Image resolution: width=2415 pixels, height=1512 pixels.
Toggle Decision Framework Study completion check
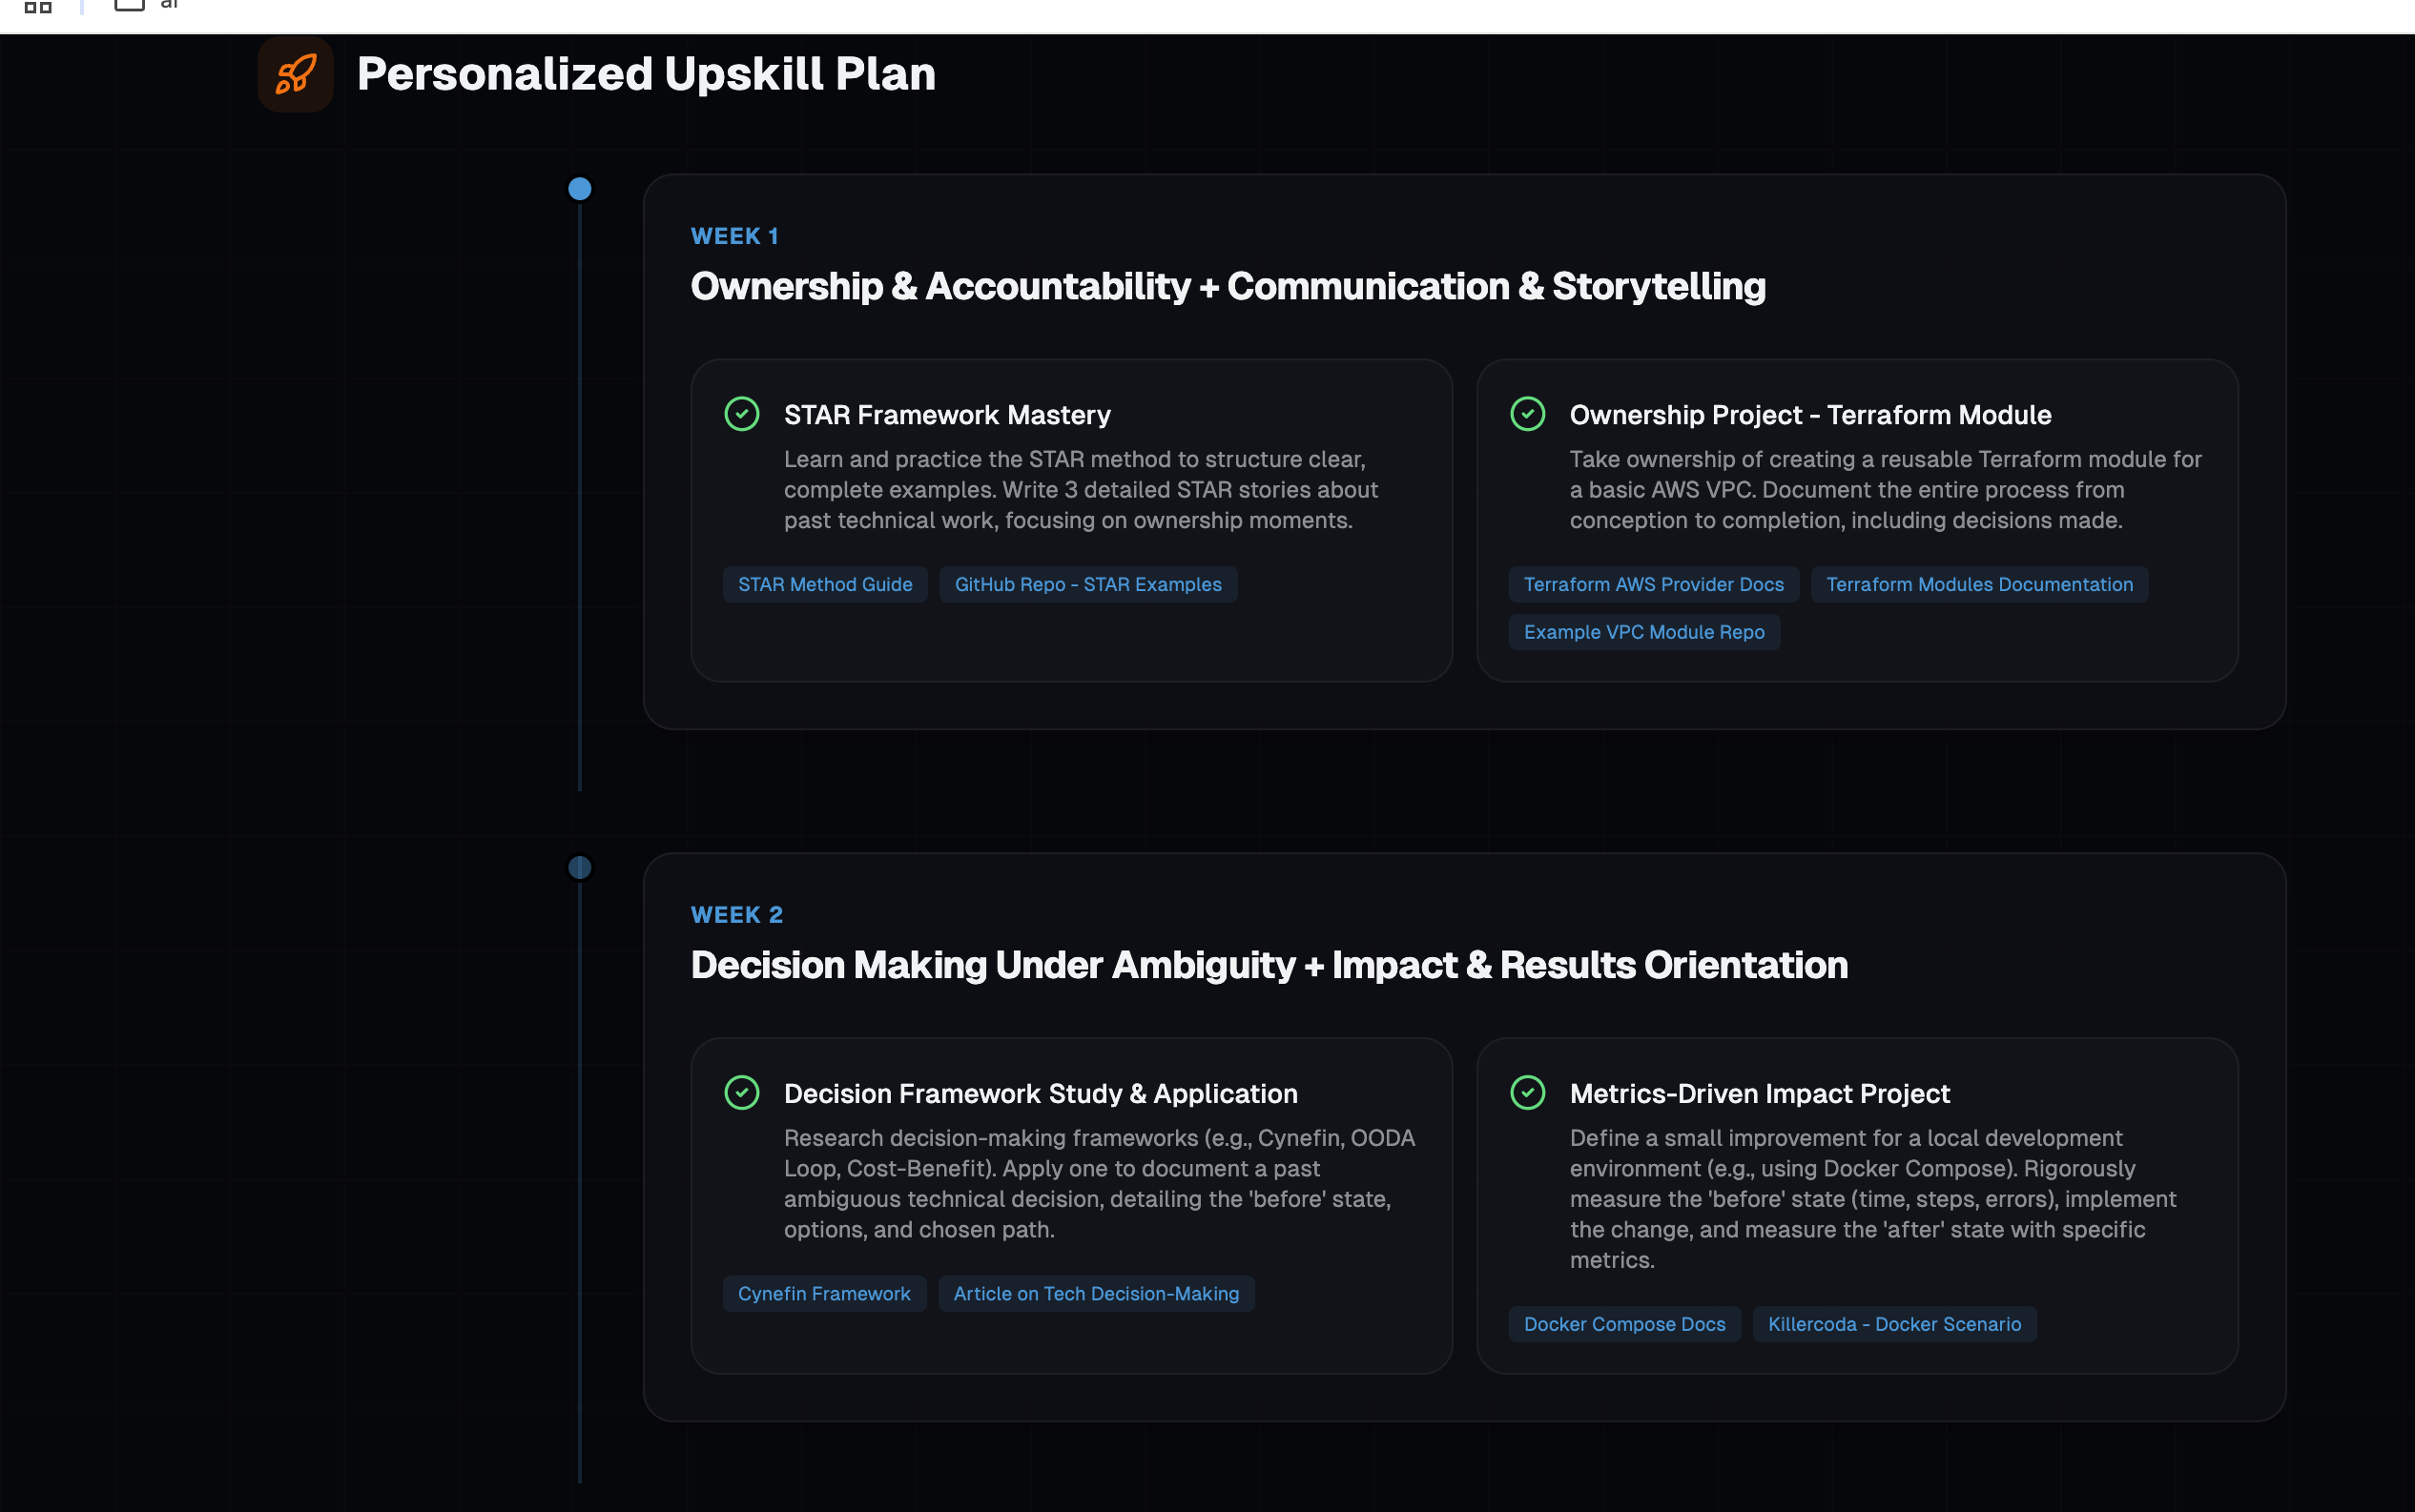point(741,1092)
